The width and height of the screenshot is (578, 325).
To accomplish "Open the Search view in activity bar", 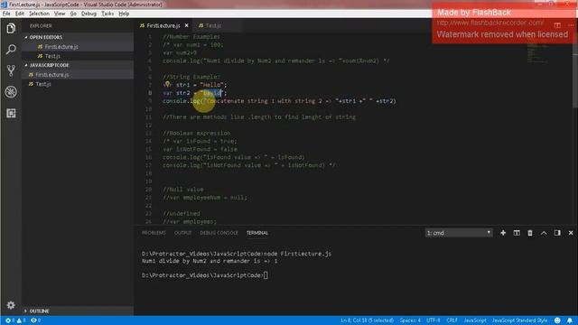I will click(x=11, y=50).
